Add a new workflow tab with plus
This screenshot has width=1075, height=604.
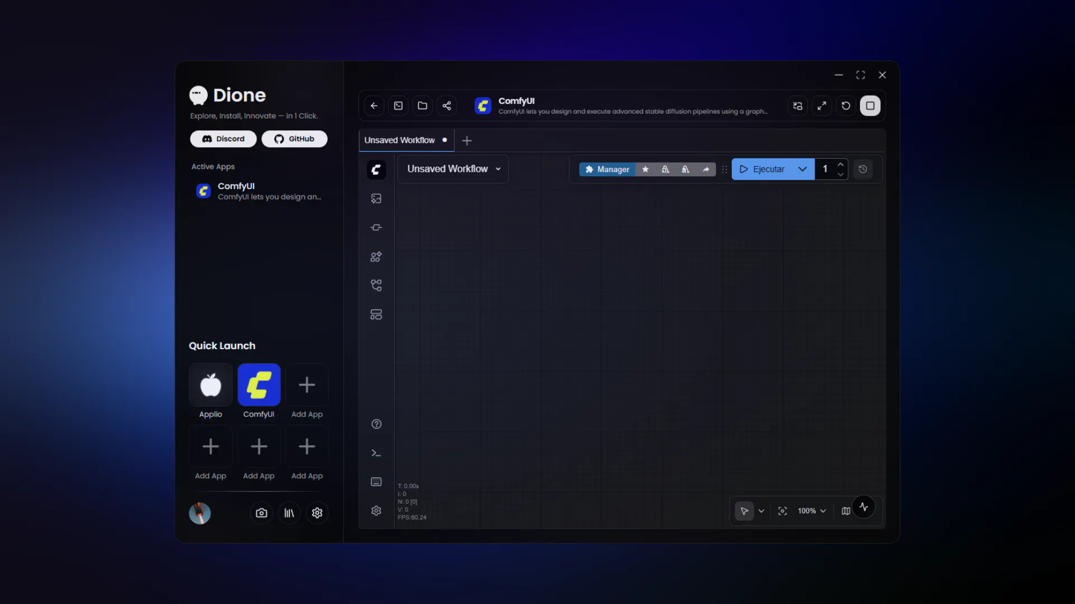[x=467, y=141]
